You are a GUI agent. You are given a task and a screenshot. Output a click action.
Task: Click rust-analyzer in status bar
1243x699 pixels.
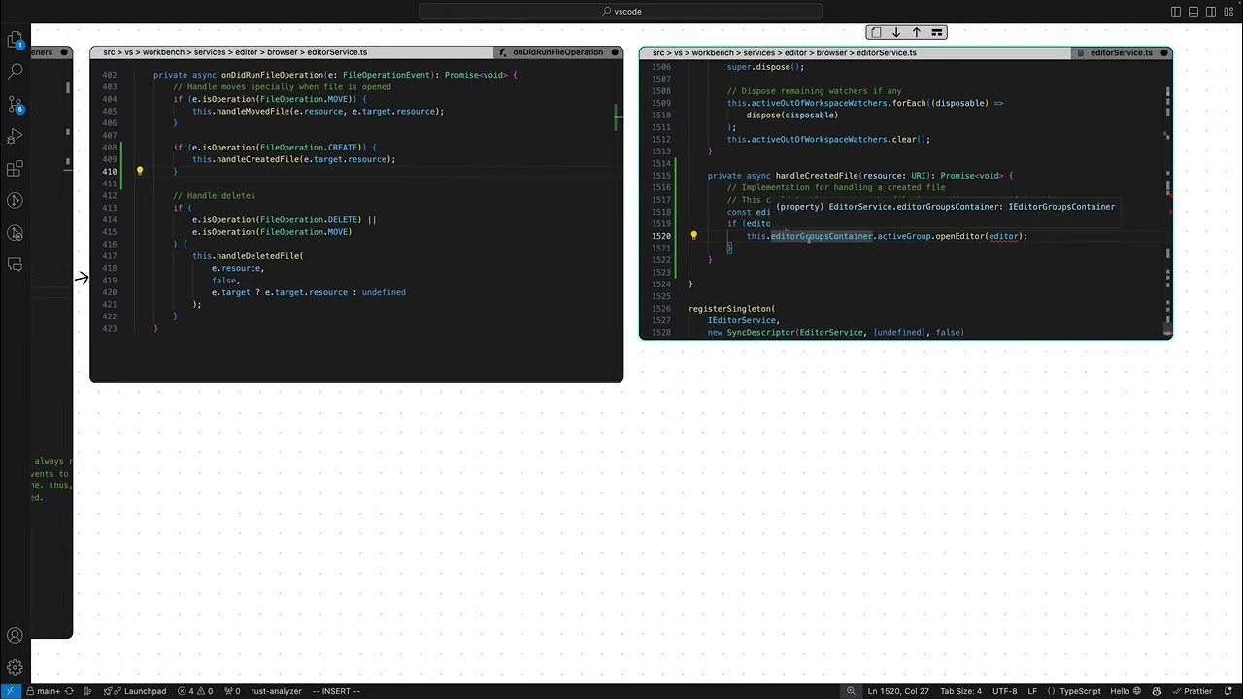(x=276, y=691)
